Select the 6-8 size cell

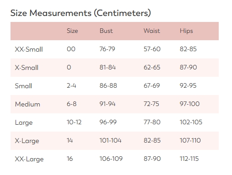click(x=71, y=104)
